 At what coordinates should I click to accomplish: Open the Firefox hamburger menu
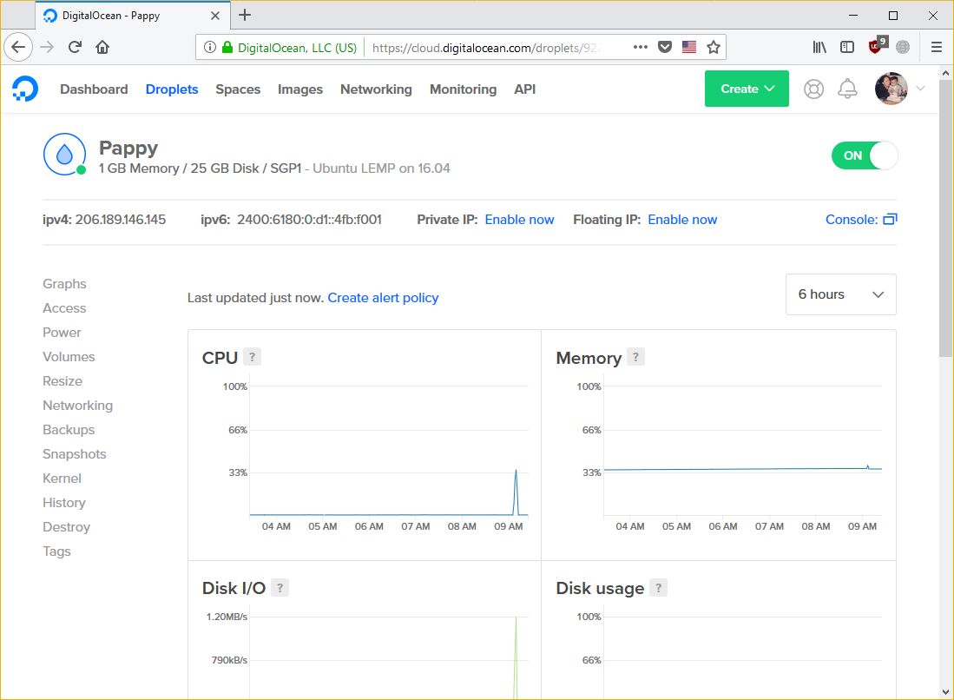point(937,47)
